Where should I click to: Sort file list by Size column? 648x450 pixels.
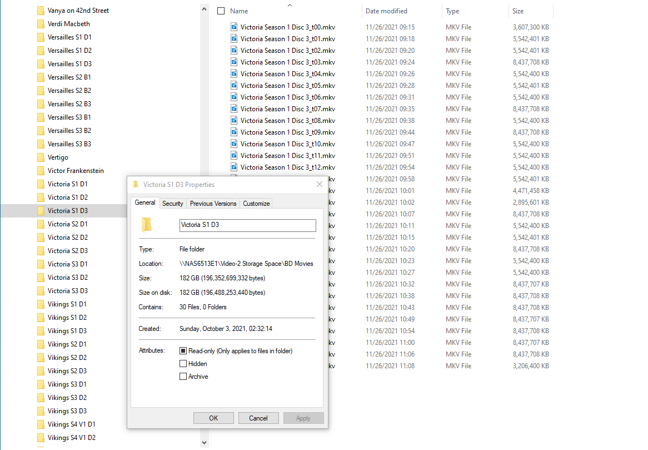click(x=518, y=11)
